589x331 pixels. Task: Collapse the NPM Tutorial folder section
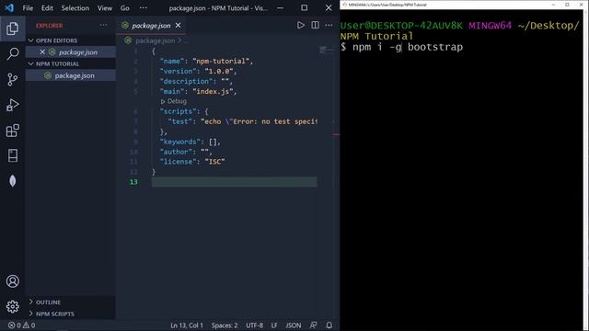31,63
